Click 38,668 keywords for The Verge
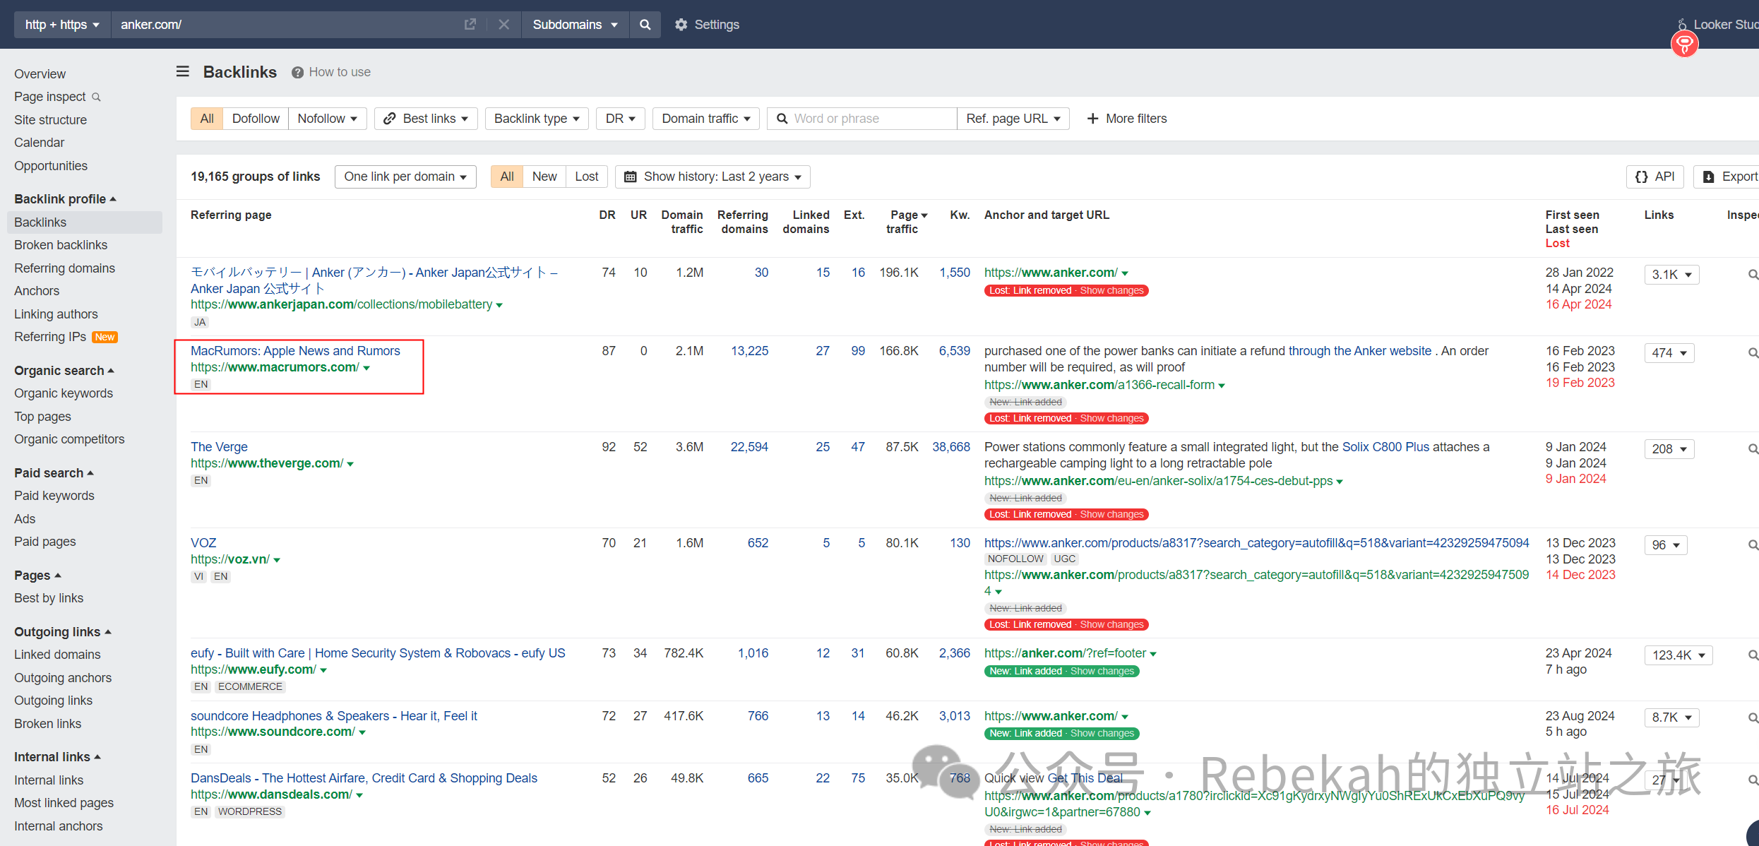Viewport: 1759px width, 846px height. (x=950, y=447)
